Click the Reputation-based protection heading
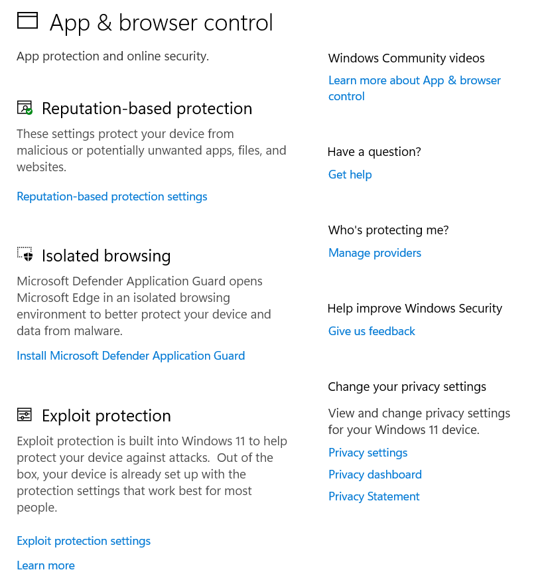 point(147,108)
